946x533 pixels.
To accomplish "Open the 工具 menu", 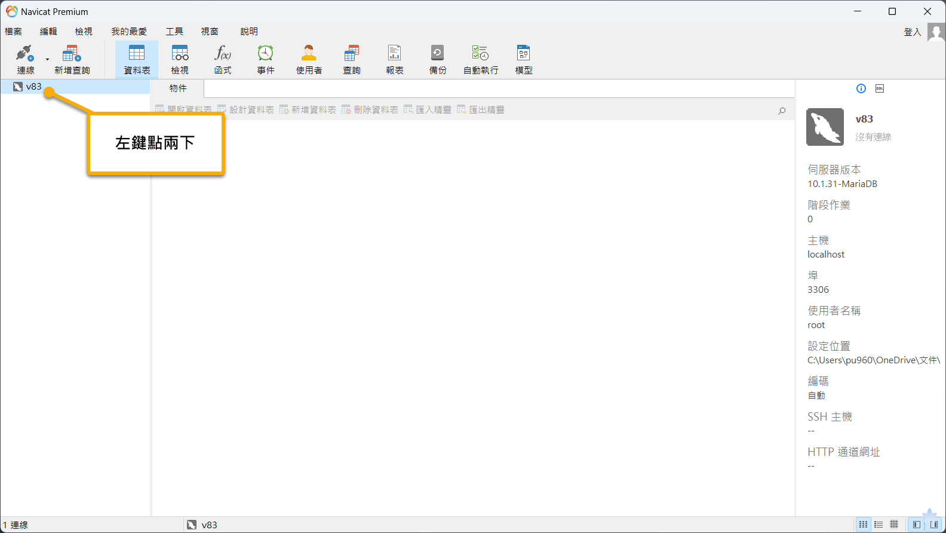I will point(174,32).
